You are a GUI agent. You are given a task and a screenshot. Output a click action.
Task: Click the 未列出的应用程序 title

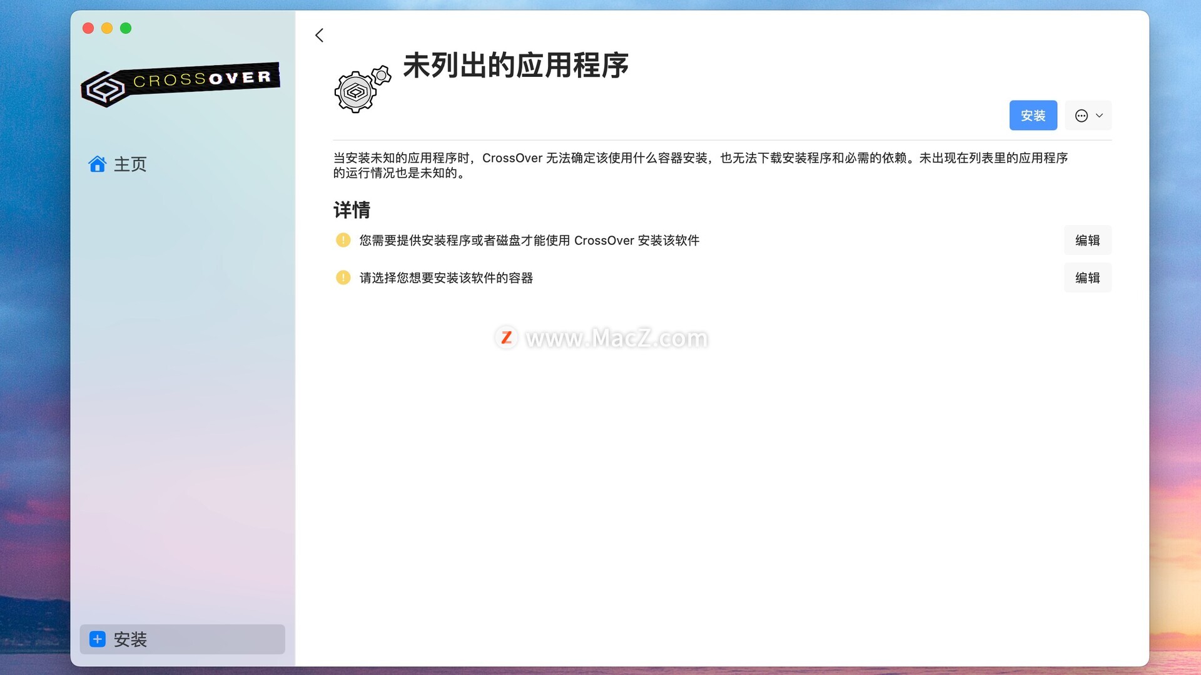point(515,66)
